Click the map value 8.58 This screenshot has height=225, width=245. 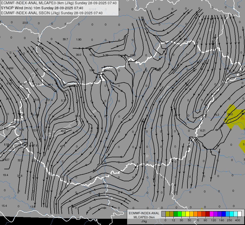(x=7, y=144)
